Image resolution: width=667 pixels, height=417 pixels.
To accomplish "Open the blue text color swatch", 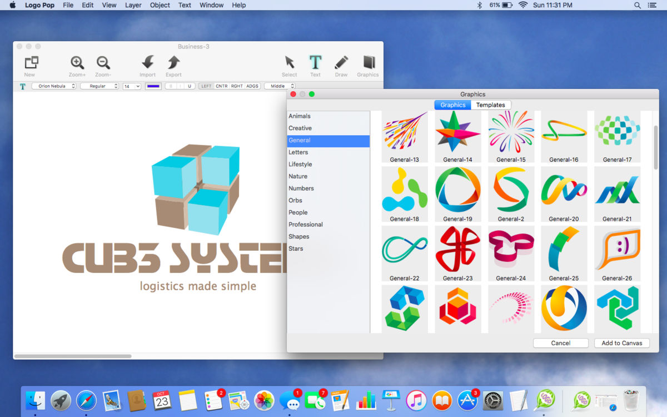I will 153,86.
